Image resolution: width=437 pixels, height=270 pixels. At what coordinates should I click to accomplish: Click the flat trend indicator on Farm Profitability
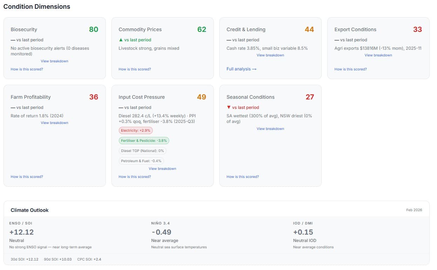point(13,107)
